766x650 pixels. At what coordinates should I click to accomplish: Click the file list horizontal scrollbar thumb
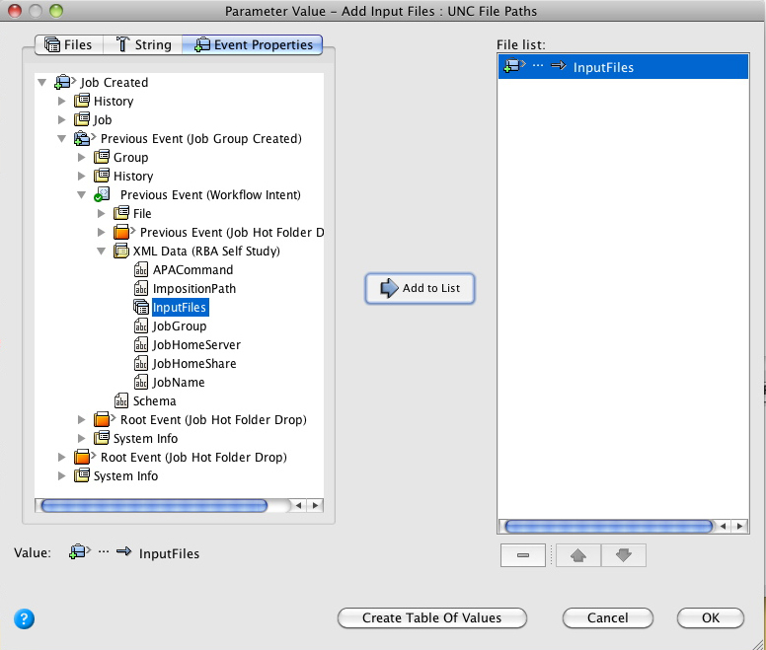(609, 526)
